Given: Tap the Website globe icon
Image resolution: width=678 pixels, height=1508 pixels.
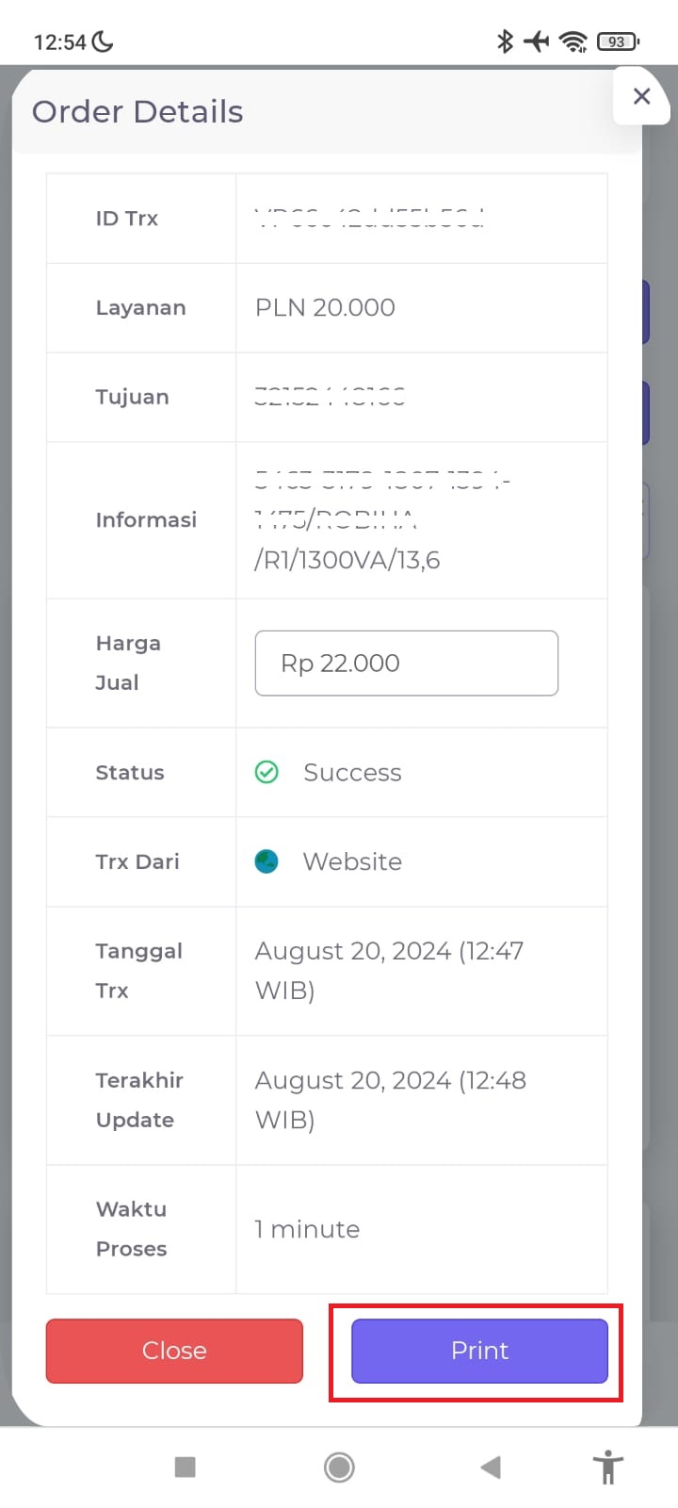Looking at the screenshot, I should click(266, 861).
